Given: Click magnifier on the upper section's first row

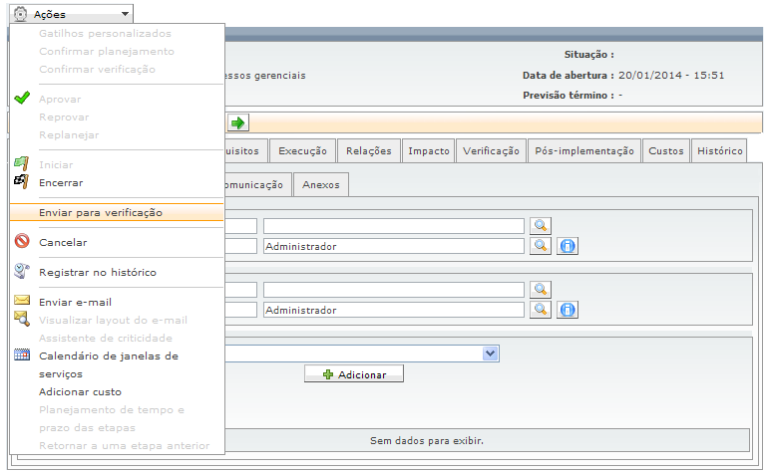Looking at the screenshot, I should (541, 226).
